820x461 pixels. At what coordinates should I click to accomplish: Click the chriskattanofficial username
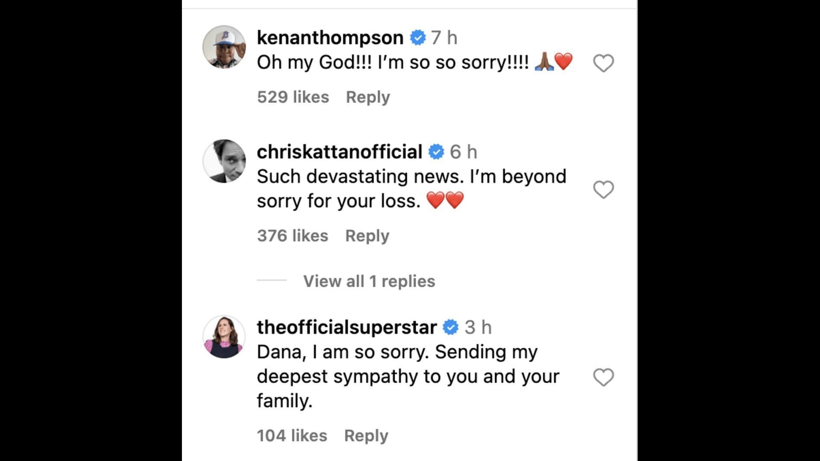pos(339,152)
